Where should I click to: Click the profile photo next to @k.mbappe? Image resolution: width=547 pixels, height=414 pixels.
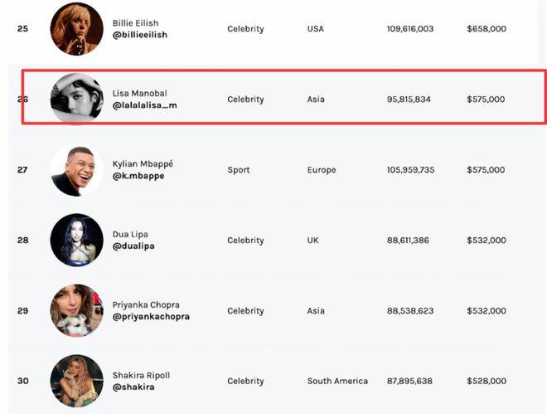(76, 170)
